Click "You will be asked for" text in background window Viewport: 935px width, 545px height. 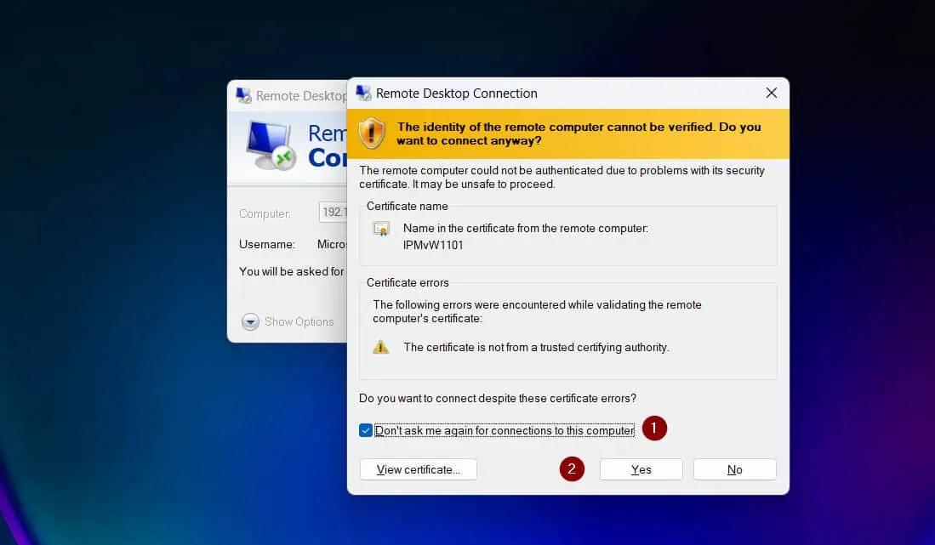pyautogui.click(x=292, y=271)
